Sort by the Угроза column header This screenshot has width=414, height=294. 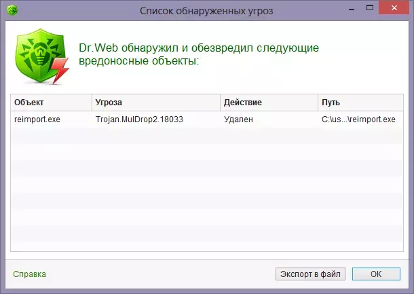click(x=156, y=103)
